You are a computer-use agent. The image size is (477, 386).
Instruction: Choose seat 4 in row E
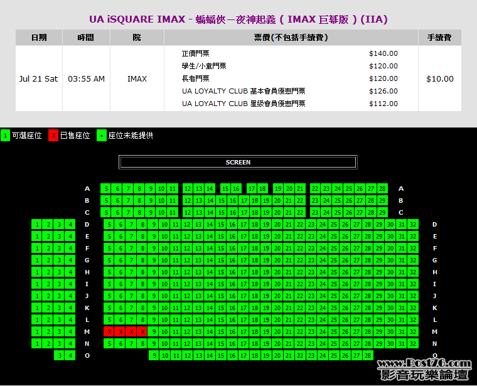coord(70,237)
